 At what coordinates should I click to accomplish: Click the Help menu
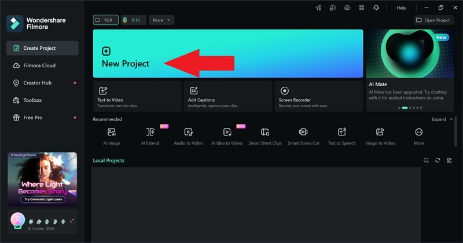tap(401, 8)
